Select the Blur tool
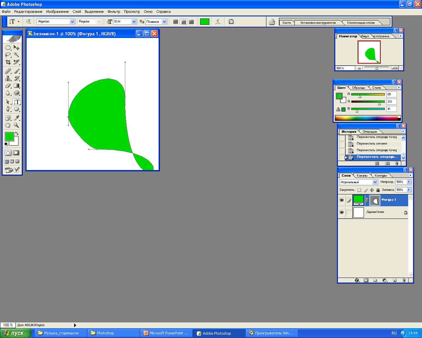Viewport: 422px width, 338px height. tap(8, 93)
